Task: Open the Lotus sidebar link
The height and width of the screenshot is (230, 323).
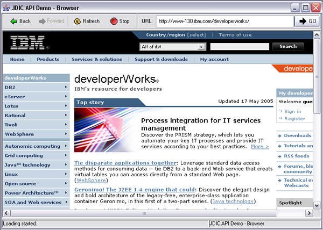Action: coord(11,106)
